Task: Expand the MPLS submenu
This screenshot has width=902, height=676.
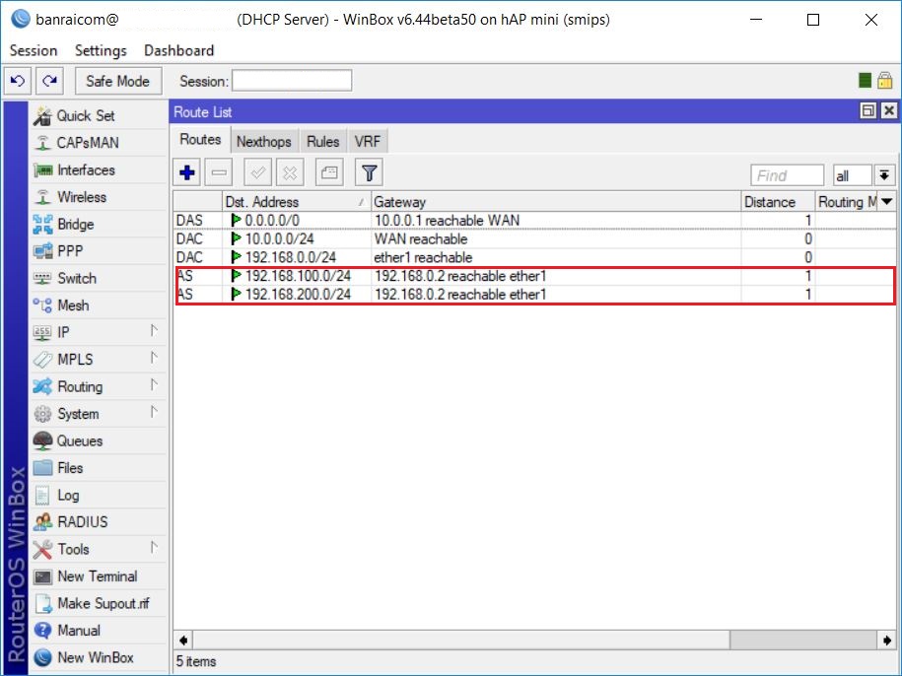Action: pos(98,360)
